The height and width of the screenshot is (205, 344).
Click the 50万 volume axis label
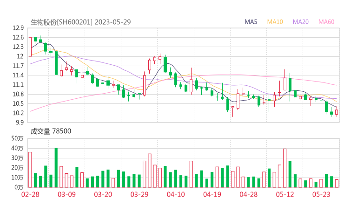[x=17, y=138]
